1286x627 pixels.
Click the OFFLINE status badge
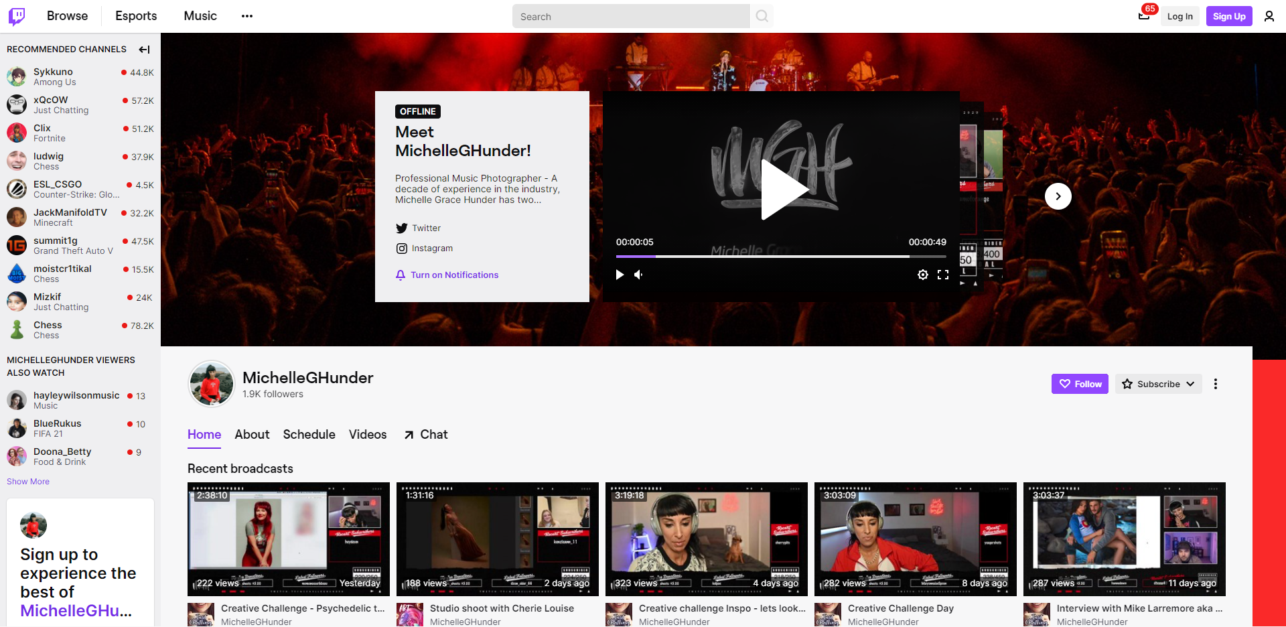(x=418, y=111)
